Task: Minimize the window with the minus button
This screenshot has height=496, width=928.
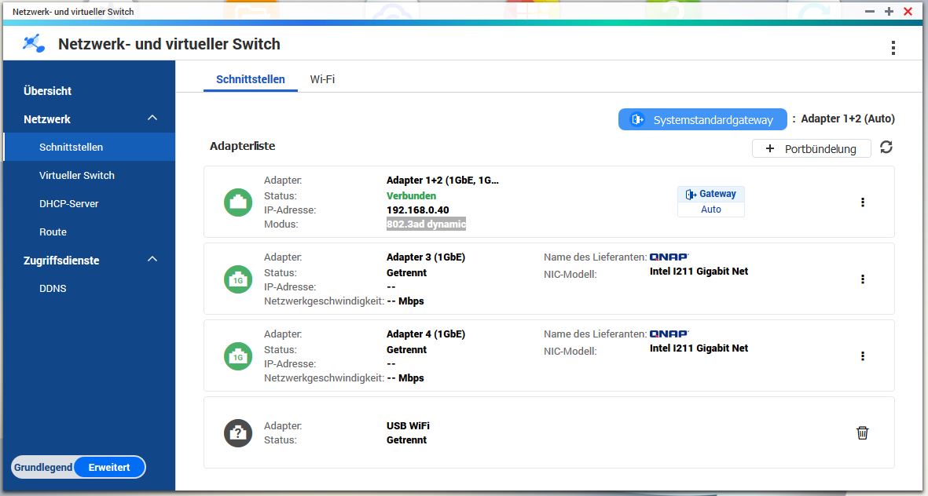Action: tap(870, 11)
